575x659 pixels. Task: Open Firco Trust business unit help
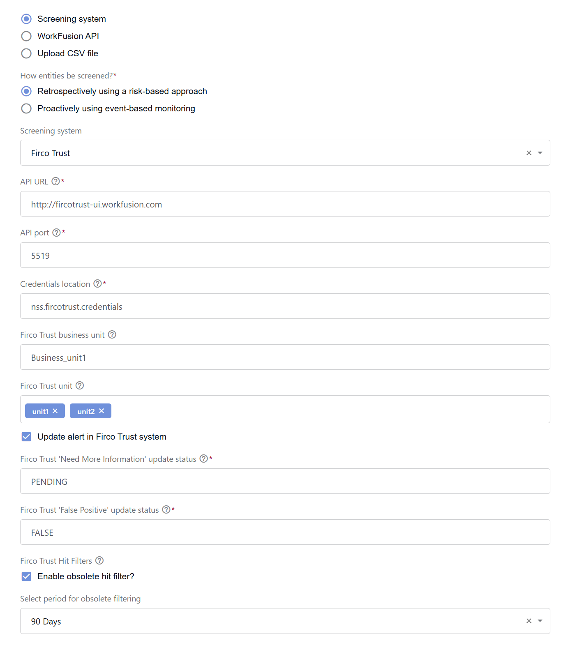[112, 334]
